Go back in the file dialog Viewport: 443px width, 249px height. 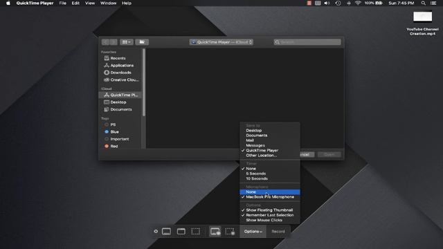pyautogui.click(x=105, y=42)
